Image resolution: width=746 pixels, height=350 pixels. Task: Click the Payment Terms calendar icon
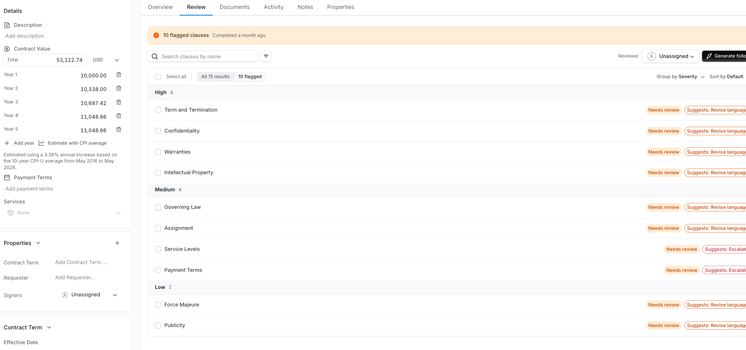coord(7,178)
